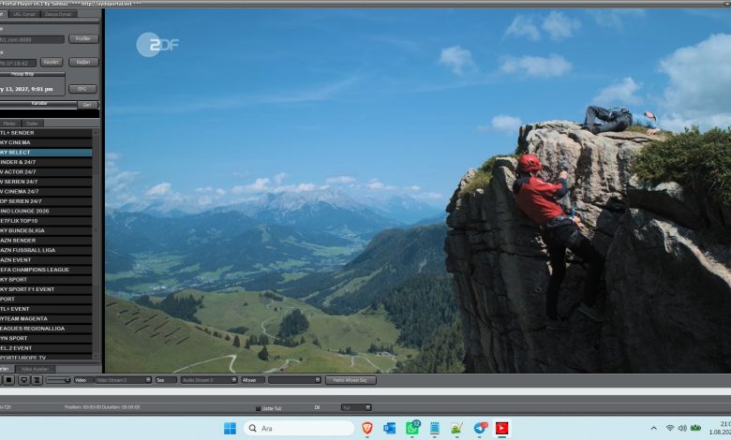Click the channel list vertical scrollbar
Image resolution: width=731 pixels, height=440 pixels.
[x=96, y=244]
